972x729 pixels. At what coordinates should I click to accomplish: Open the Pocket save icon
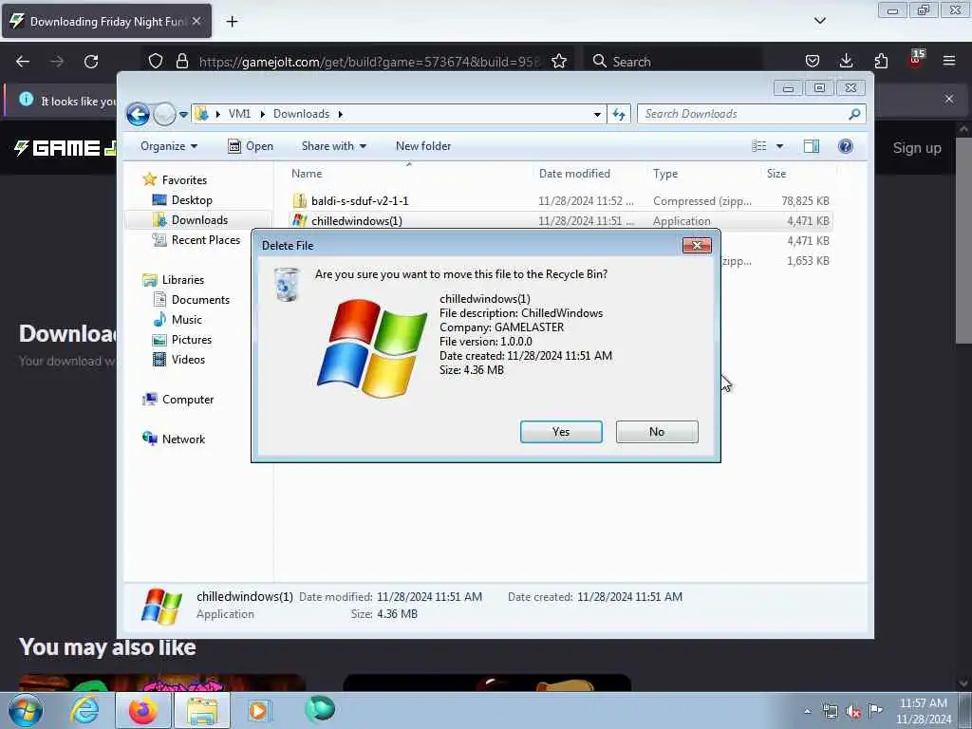tap(813, 61)
